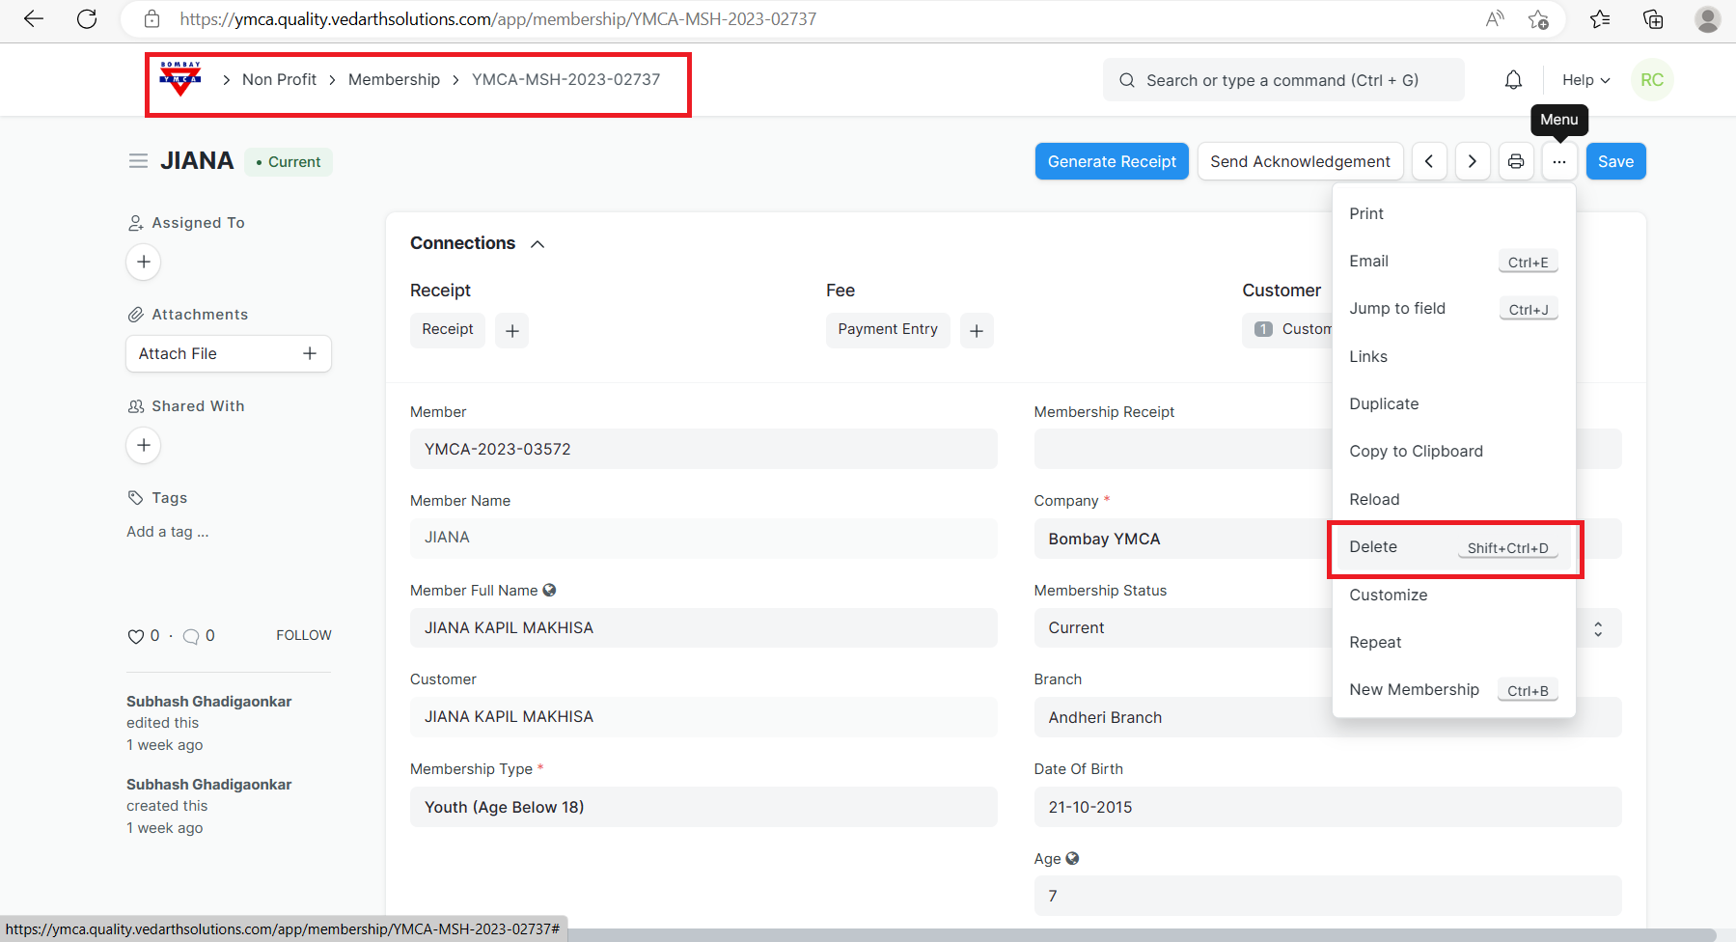This screenshot has width=1736, height=942.
Task: Click the notifications bell icon
Action: point(1513,80)
